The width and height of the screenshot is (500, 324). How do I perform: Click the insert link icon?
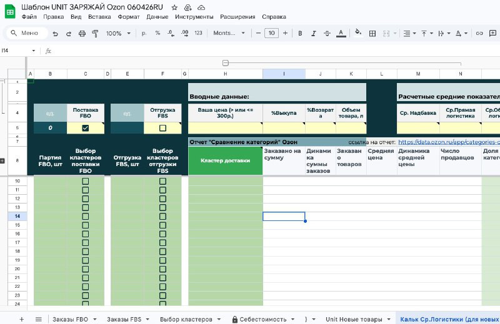tap(480, 33)
